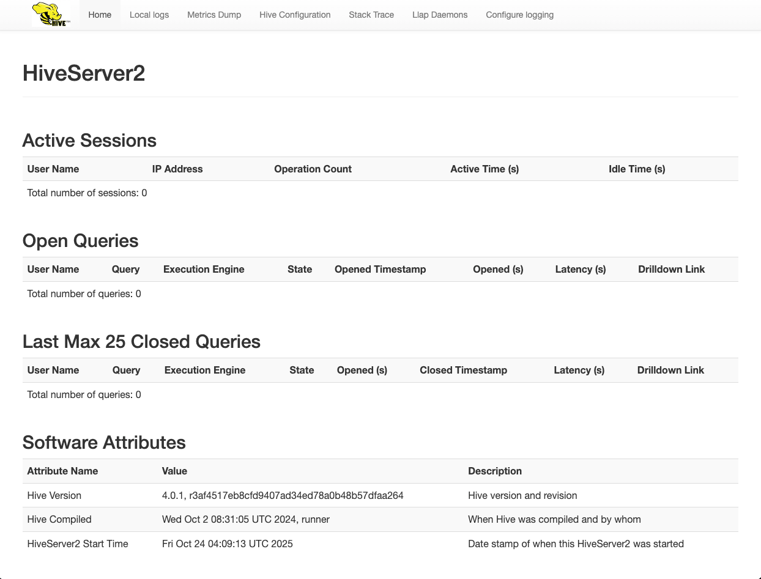The height and width of the screenshot is (579, 761).
Task: Click the Open Queries section heading
Action: point(80,241)
